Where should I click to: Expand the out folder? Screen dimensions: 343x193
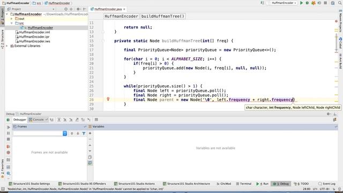(x=12, y=19)
